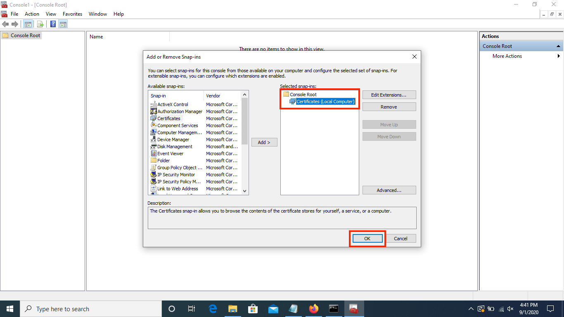
Task: Choose the Disk Management snap-in
Action: point(175,147)
